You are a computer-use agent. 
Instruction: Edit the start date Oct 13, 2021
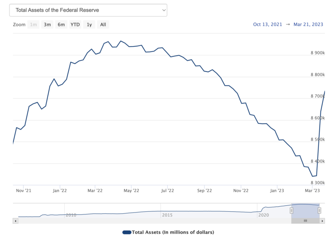click(268, 24)
